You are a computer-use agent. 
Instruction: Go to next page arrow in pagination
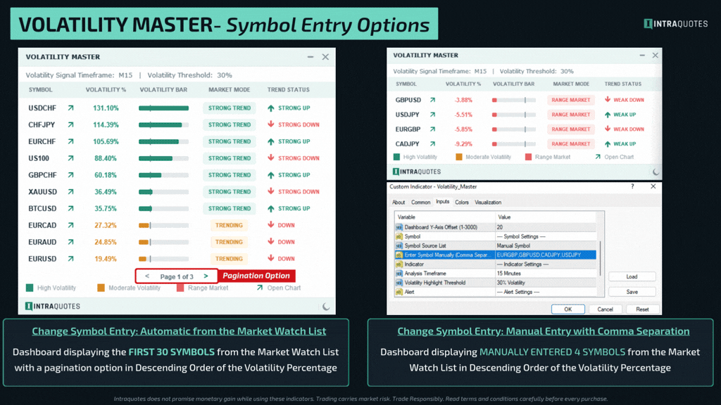click(x=206, y=276)
